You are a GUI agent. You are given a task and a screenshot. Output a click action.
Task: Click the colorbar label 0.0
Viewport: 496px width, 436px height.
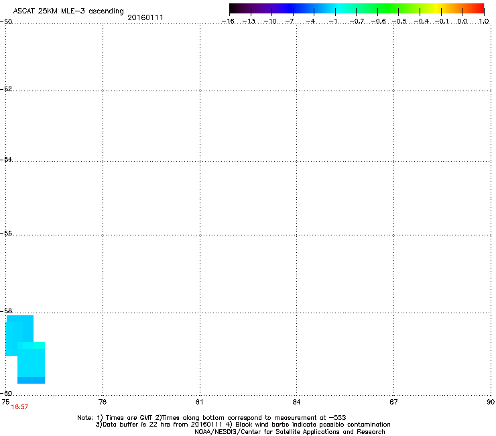point(462,21)
